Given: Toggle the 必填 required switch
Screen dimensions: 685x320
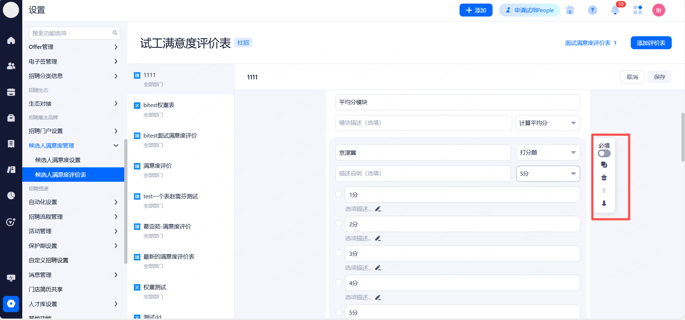Looking at the screenshot, I should pos(604,154).
